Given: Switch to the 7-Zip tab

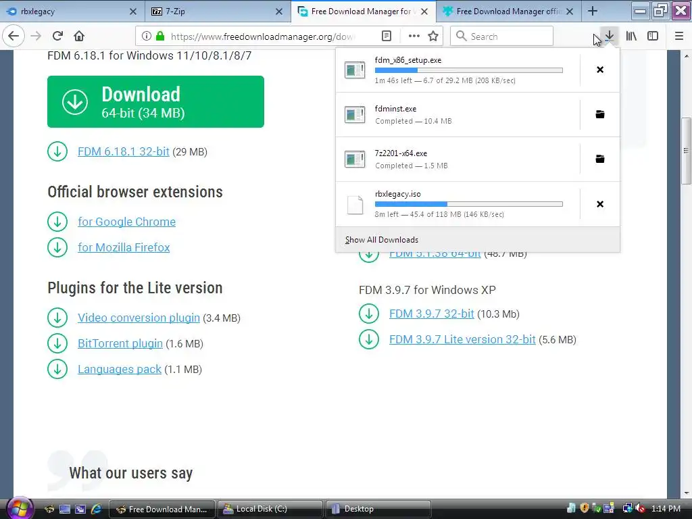Looking at the screenshot, I should [x=218, y=11].
